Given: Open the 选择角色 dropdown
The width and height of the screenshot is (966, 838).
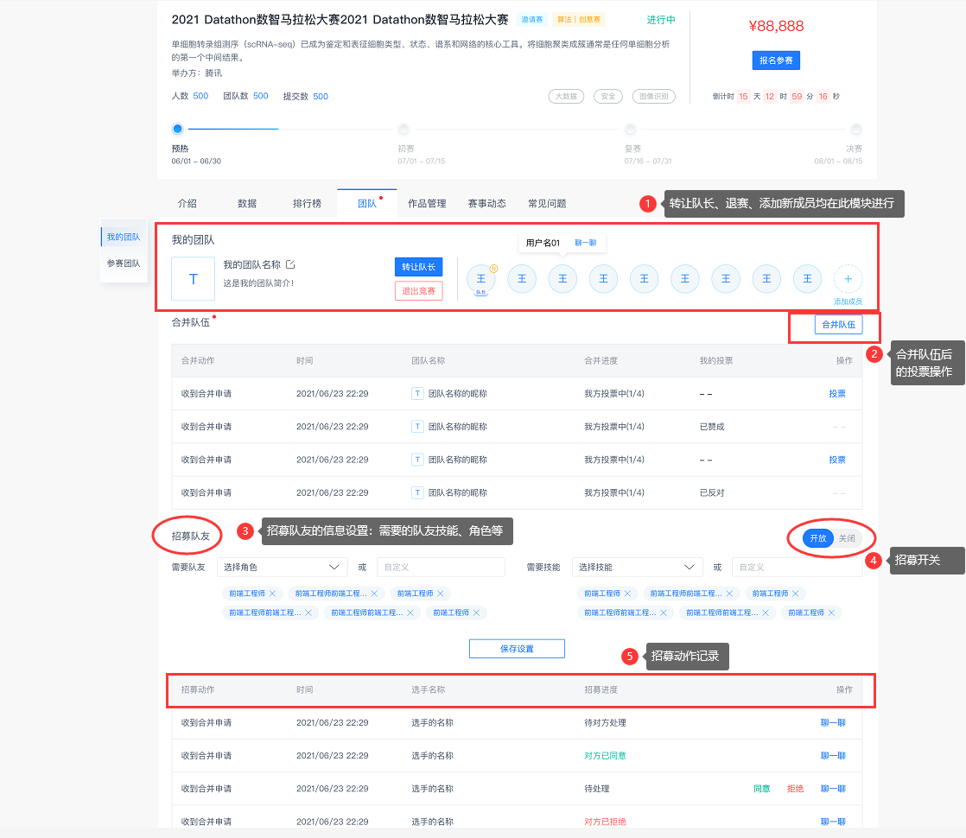Looking at the screenshot, I should pyautogui.click(x=282, y=568).
